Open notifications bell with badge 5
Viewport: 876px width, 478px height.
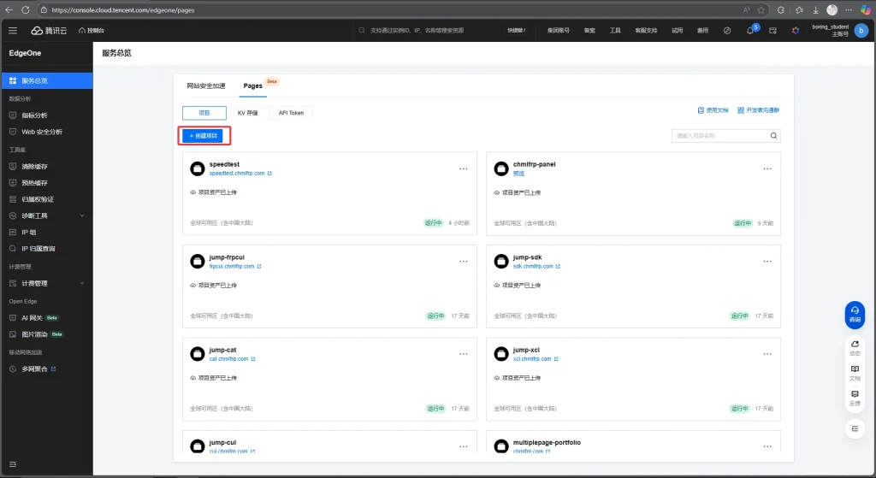(x=750, y=31)
